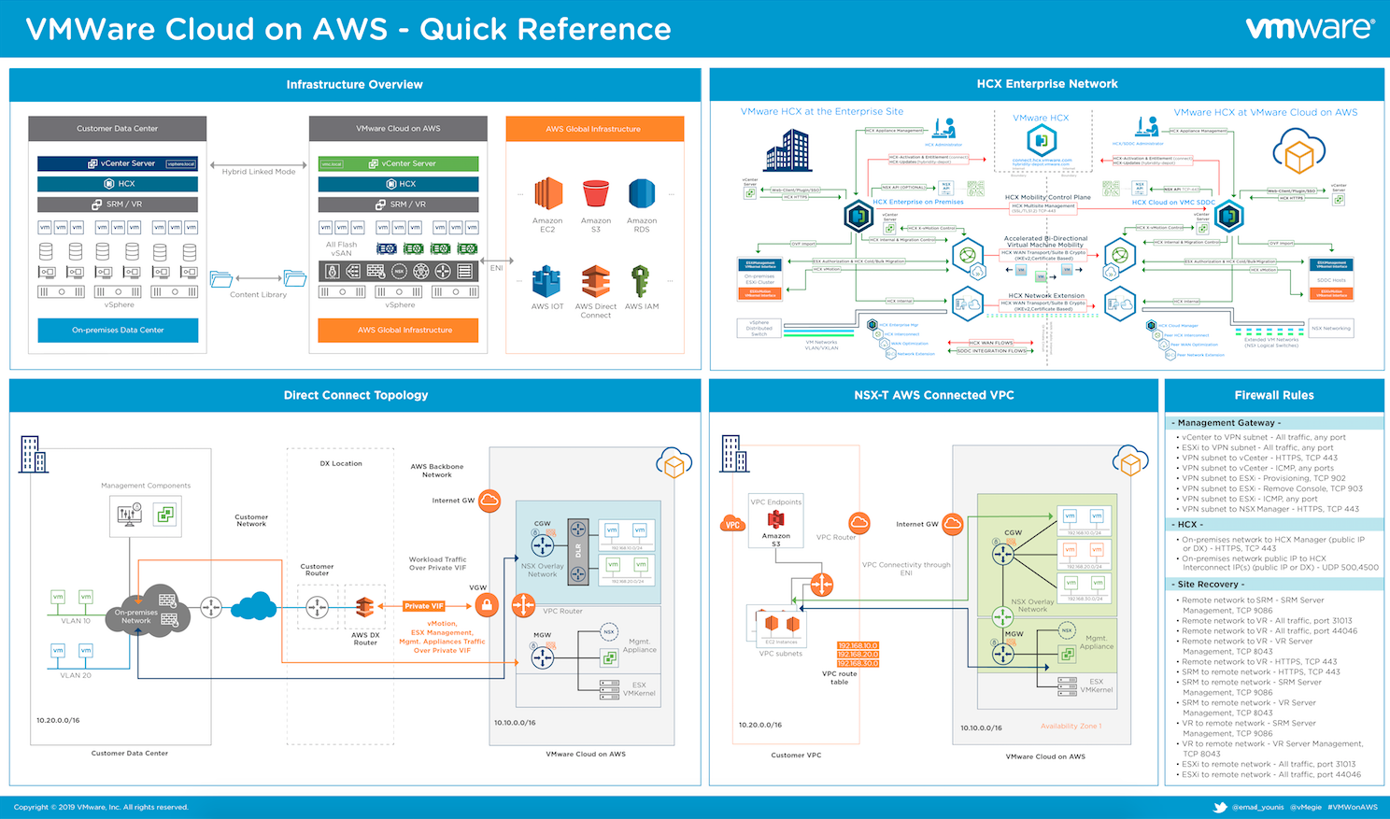
Task: Select the 192.168.30.0 route table entry
Action: tap(858, 663)
